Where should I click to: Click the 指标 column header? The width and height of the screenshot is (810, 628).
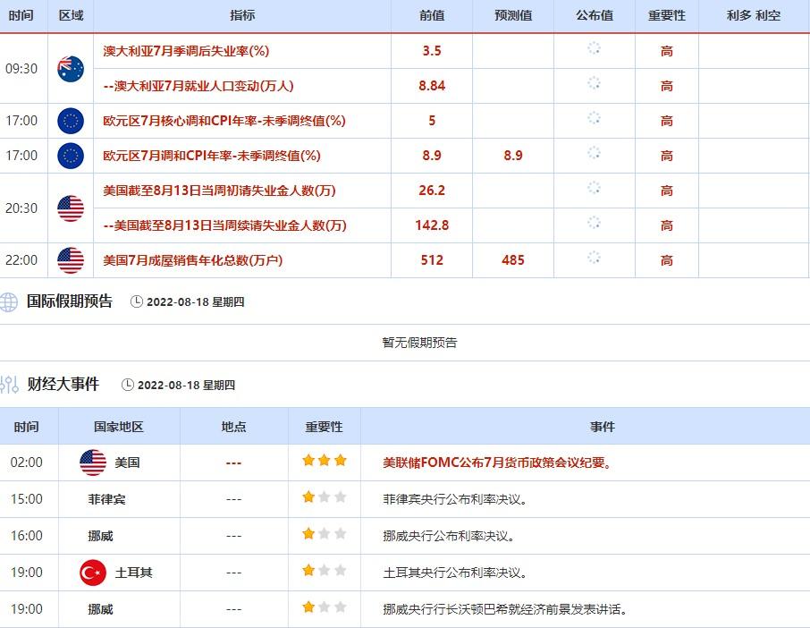point(242,16)
